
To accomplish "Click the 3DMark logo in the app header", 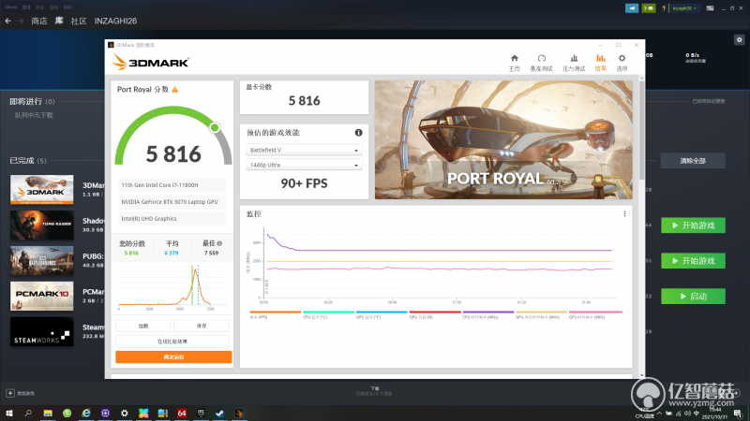I will tap(151, 62).
